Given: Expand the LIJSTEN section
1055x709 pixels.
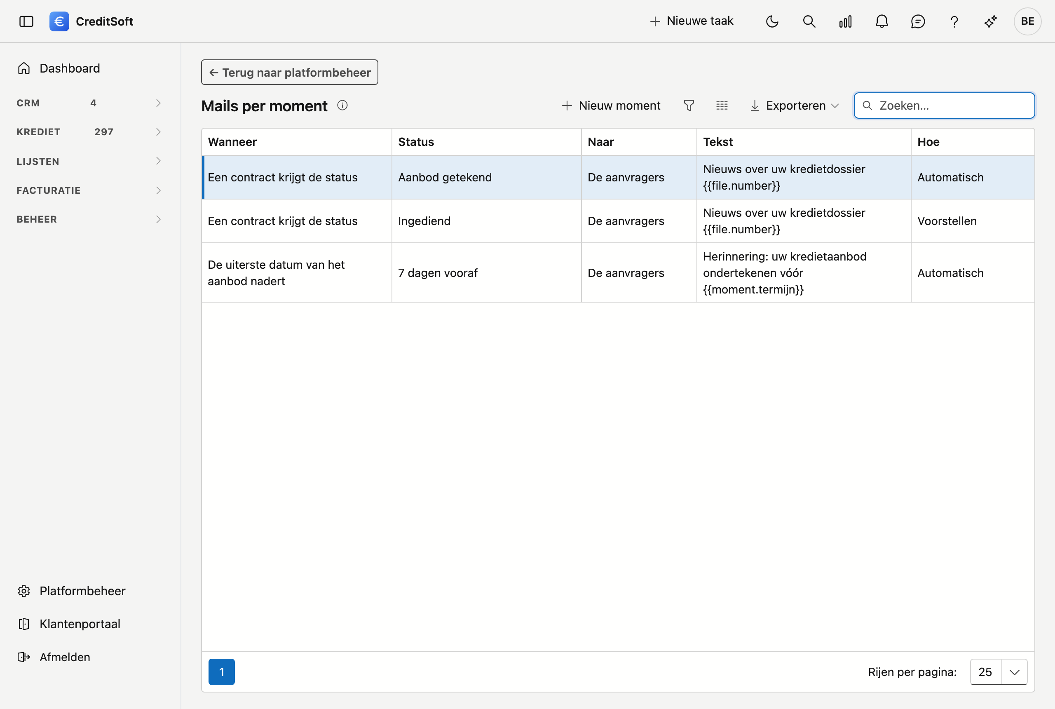Looking at the screenshot, I should pos(89,162).
